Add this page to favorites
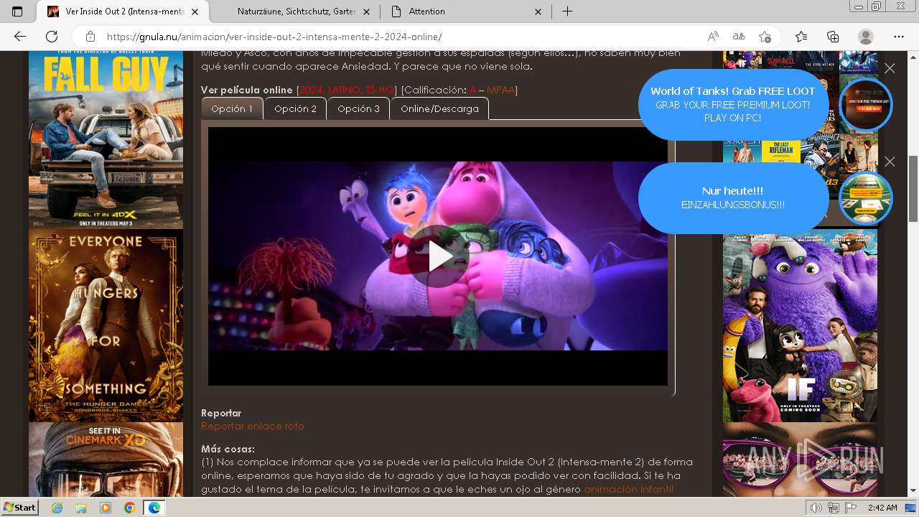The image size is (919, 517). coord(765,37)
